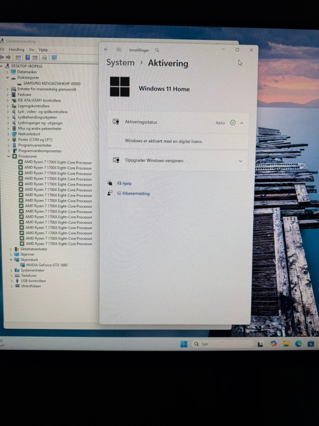The width and height of the screenshot is (319, 426).
Task: Open Task View from the taskbar
Action: [260, 344]
